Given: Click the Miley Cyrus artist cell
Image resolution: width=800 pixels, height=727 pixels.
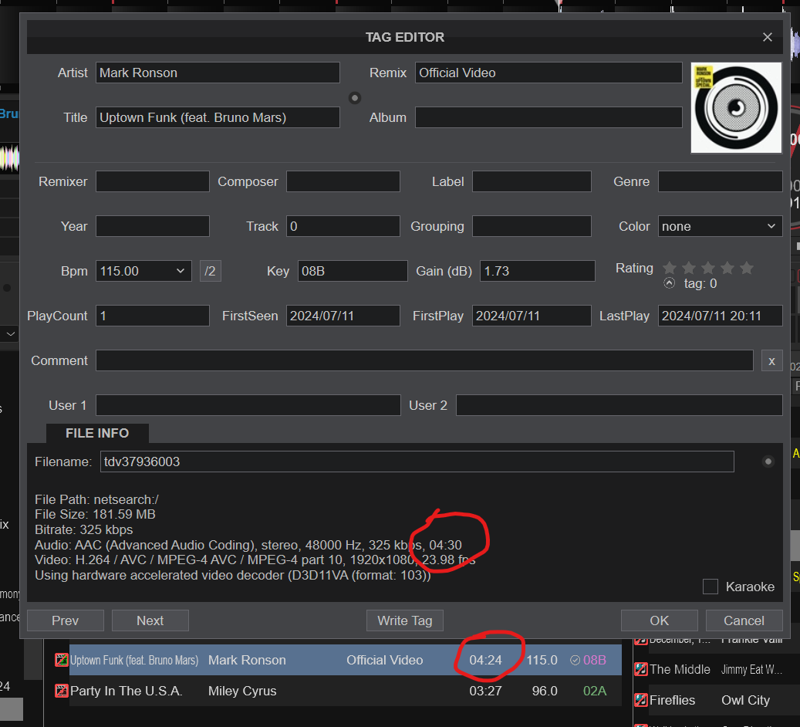Looking at the screenshot, I should (x=241, y=691).
